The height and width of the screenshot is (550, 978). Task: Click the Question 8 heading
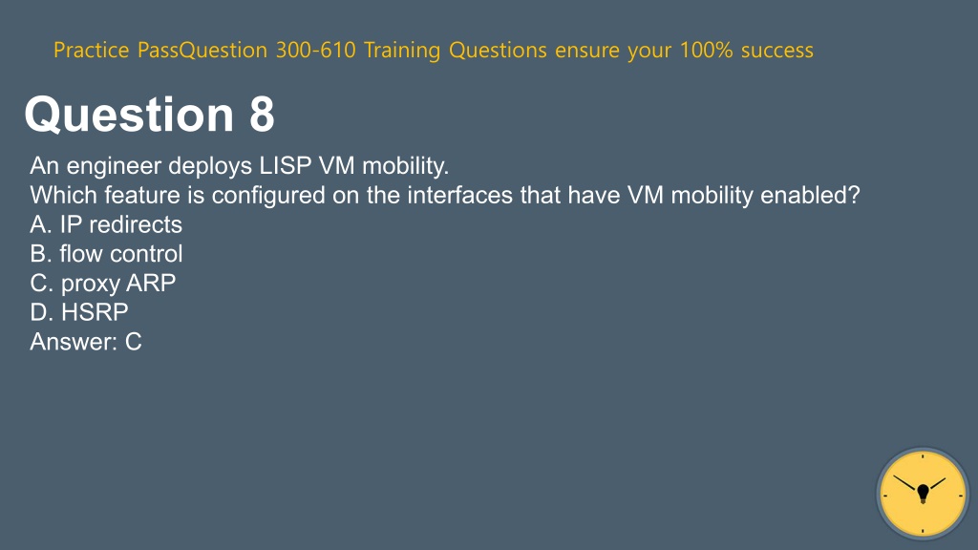pyautogui.click(x=150, y=115)
